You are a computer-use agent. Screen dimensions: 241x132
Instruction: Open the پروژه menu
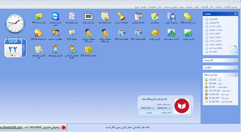click(181, 7)
